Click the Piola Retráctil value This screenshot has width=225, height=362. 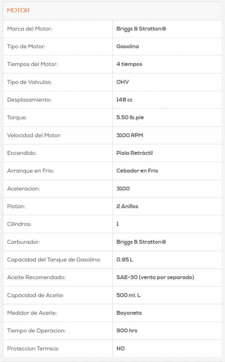134,153
